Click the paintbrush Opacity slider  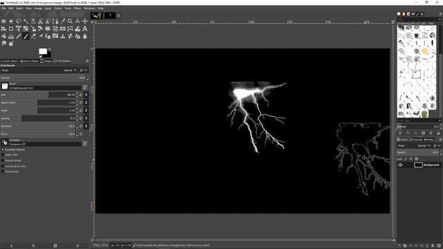click(43, 78)
